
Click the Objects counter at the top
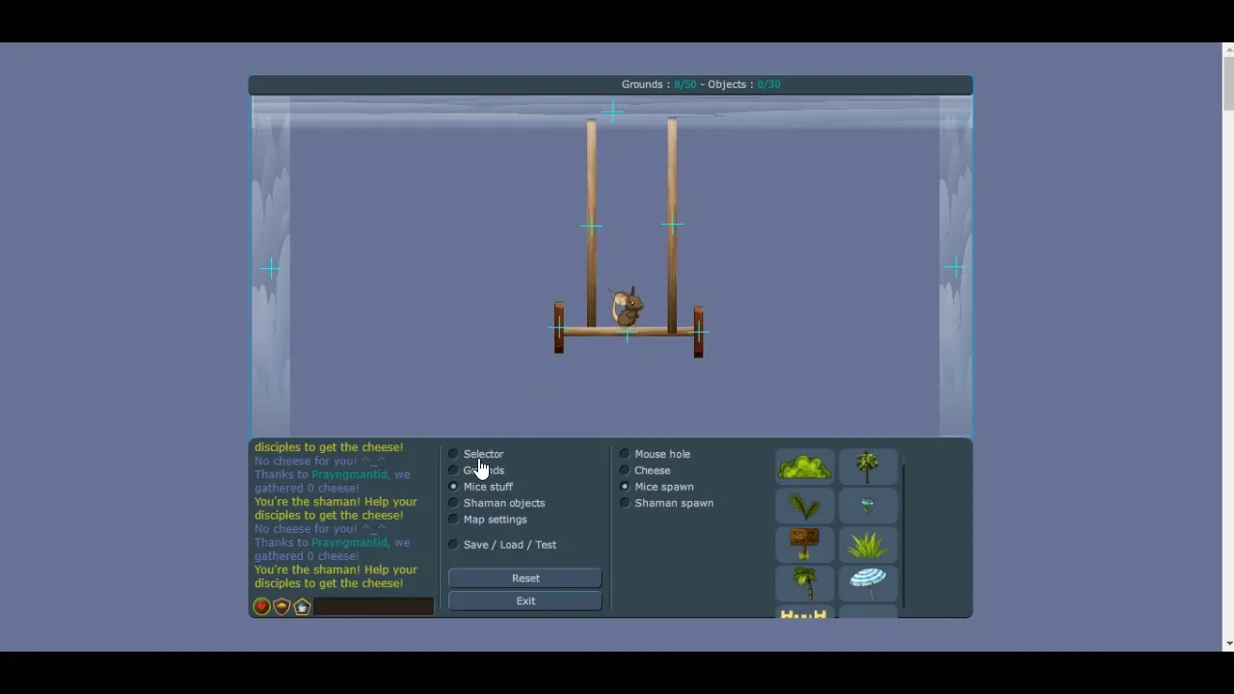click(x=743, y=85)
